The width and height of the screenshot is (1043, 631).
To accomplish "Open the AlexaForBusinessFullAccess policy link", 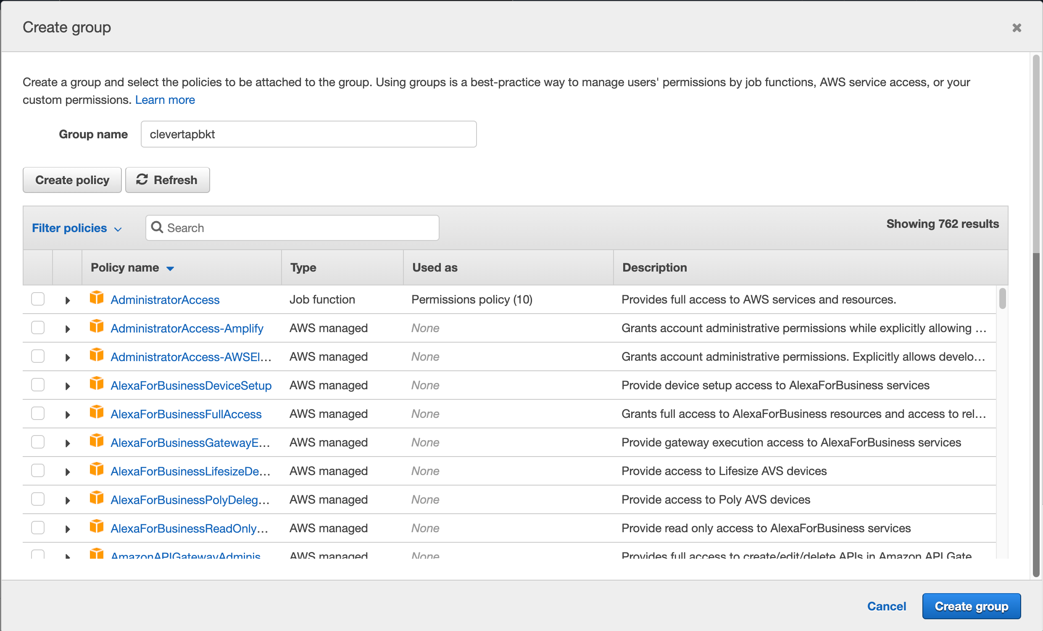I will pyautogui.click(x=186, y=414).
